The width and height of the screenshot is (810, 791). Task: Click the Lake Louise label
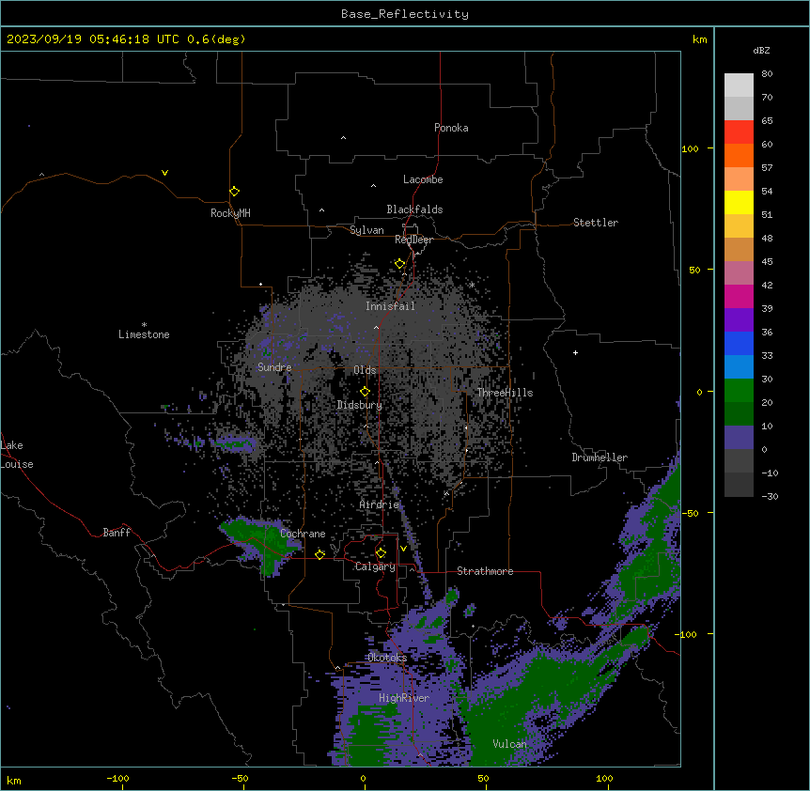point(17,455)
